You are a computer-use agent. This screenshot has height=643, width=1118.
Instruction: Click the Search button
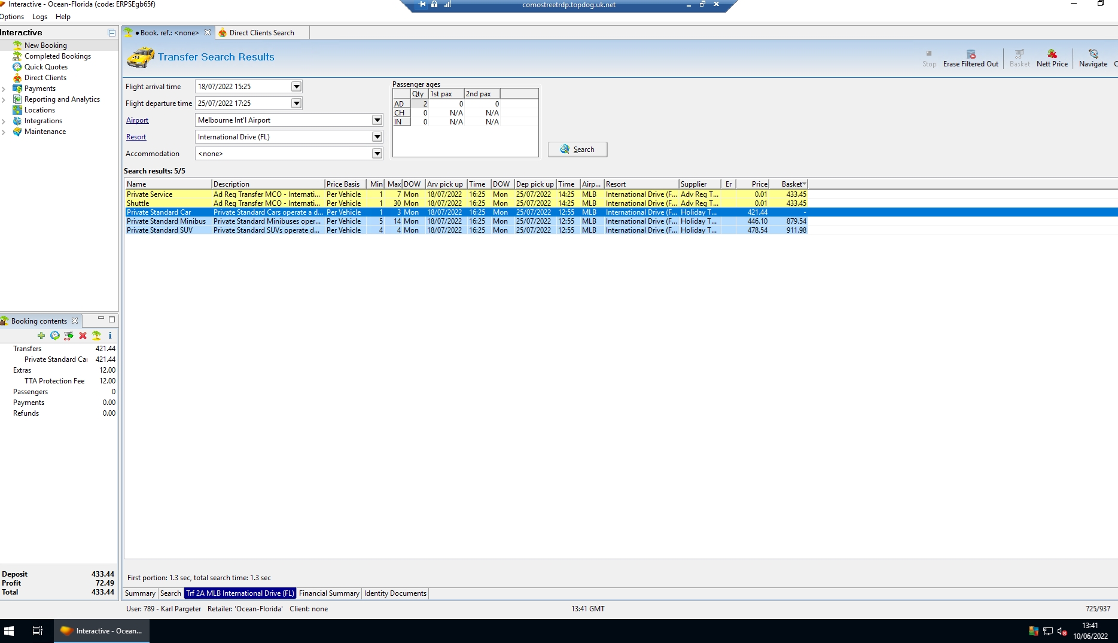[x=577, y=150]
